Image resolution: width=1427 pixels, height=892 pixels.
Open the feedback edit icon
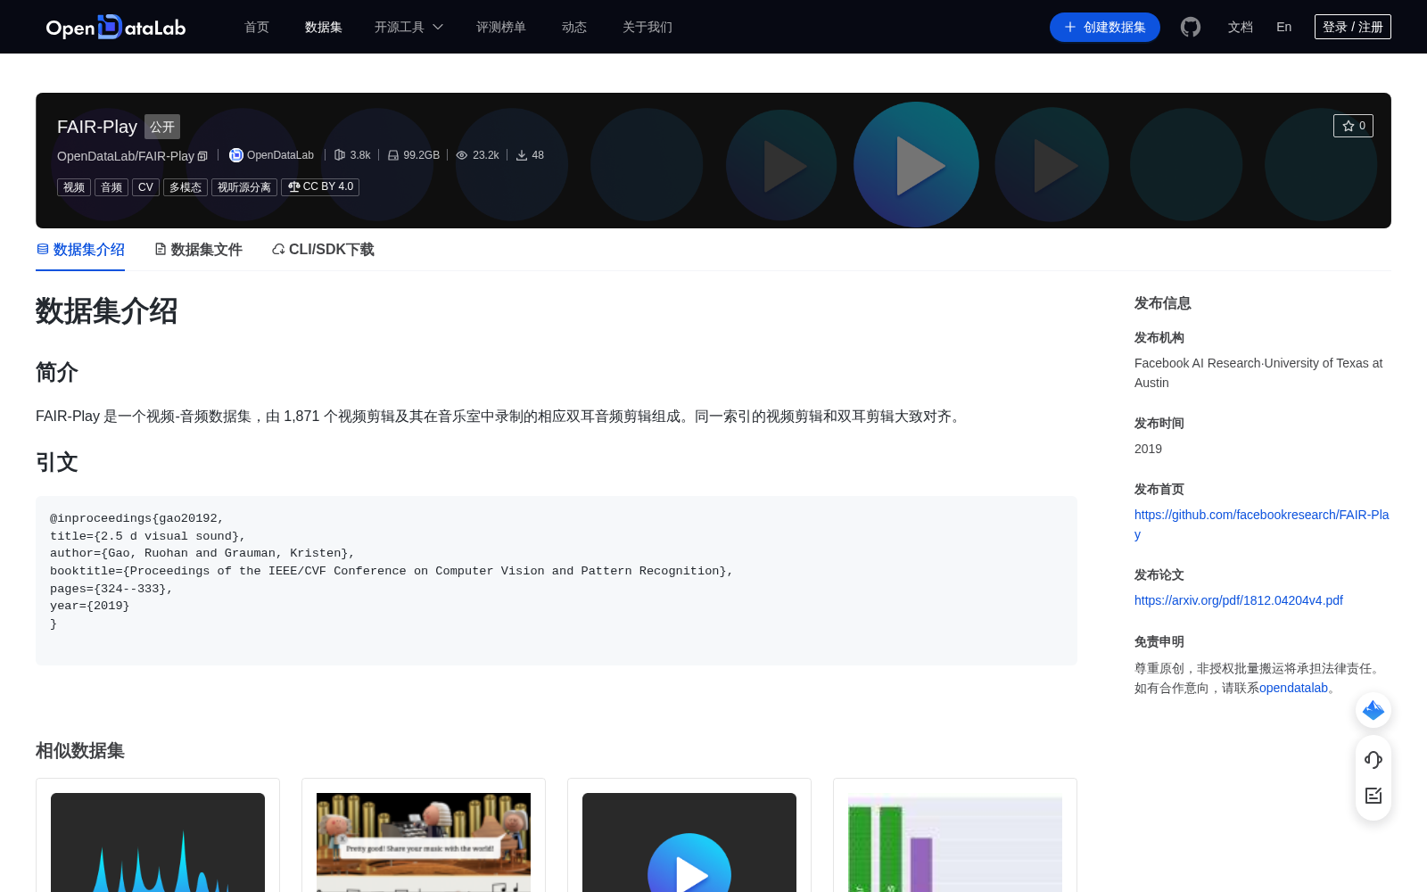(1373, 796)
